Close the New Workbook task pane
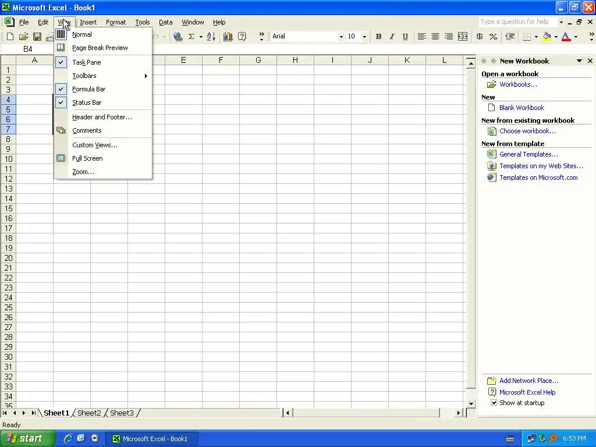The image size is (596, 447). [590, 61]
